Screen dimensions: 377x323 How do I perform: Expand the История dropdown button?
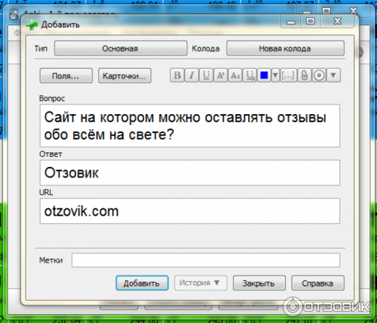click(200, 283)
